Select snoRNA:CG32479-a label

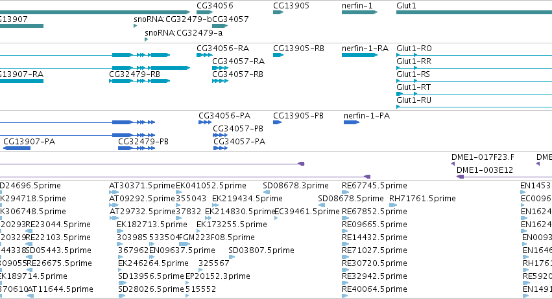(184, 32)
